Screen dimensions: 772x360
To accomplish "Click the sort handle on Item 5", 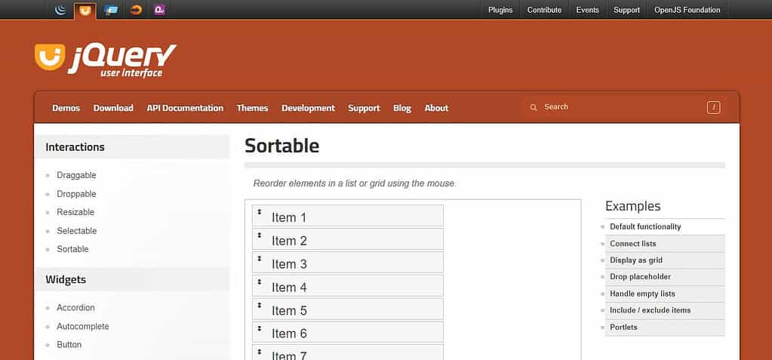I will click(260, 305).
